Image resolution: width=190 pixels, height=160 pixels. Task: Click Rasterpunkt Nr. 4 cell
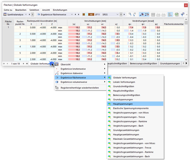coord(20,47)
